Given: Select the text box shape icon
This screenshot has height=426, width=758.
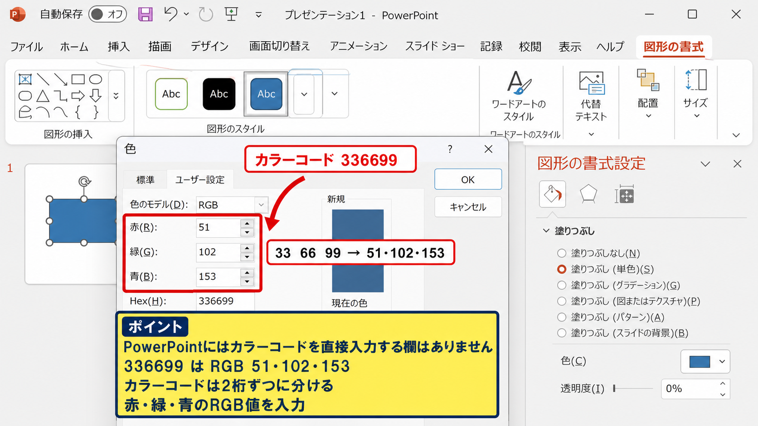Looking at the screenshot, I should tap(25, 80).
